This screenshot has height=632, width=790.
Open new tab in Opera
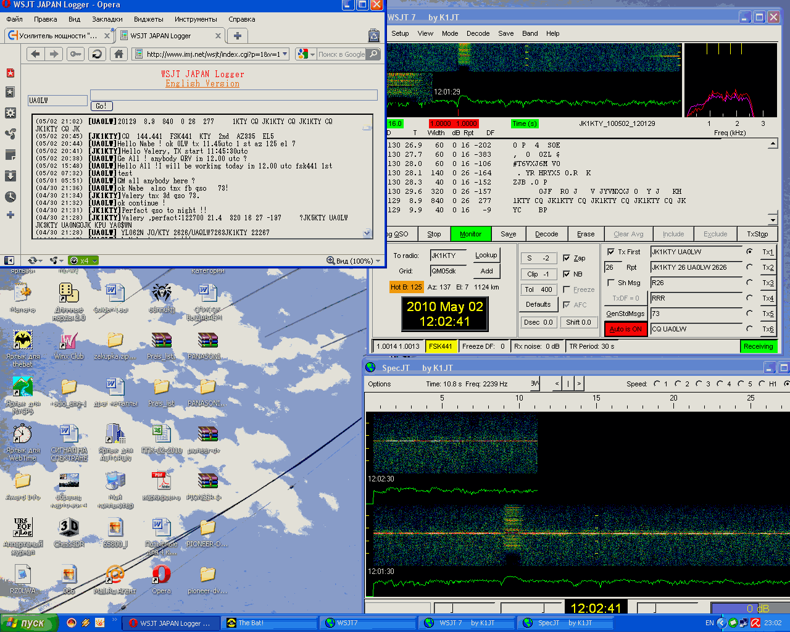238,36
